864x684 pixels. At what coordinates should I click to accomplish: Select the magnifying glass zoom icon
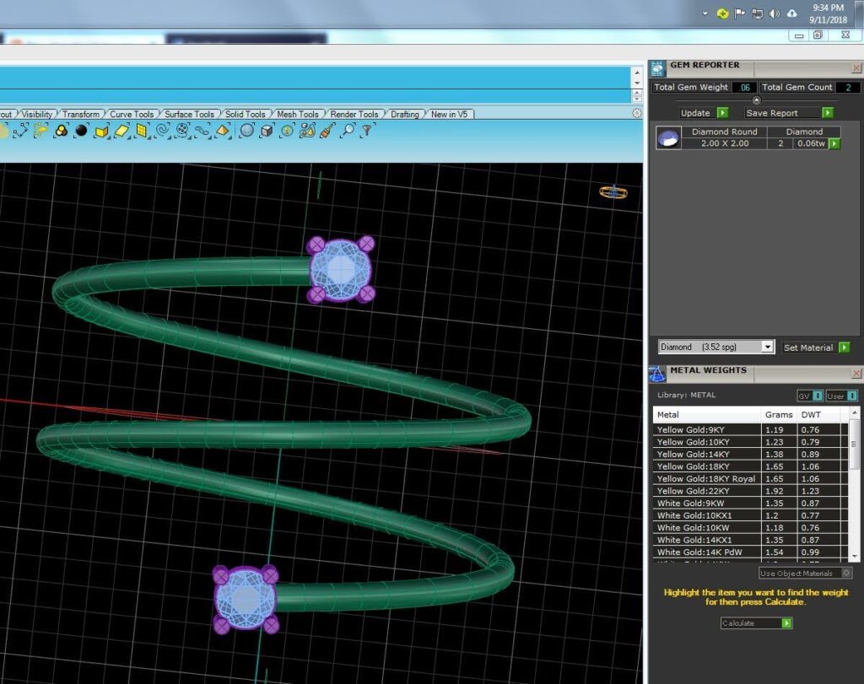[348, 131]
